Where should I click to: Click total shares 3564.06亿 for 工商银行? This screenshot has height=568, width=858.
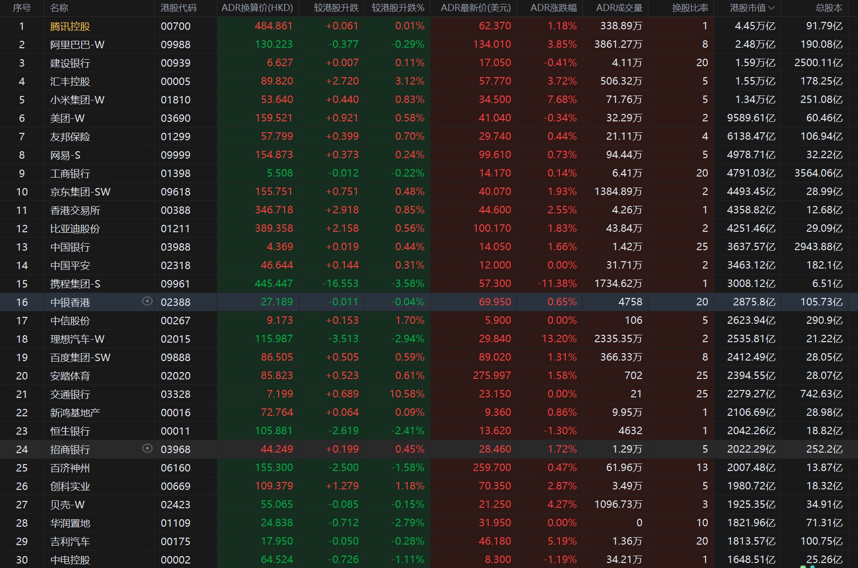818,173
